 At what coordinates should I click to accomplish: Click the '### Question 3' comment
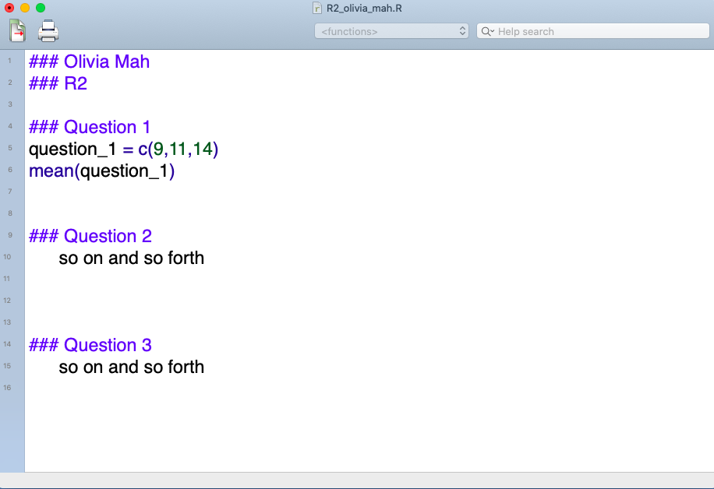point(90,345)
